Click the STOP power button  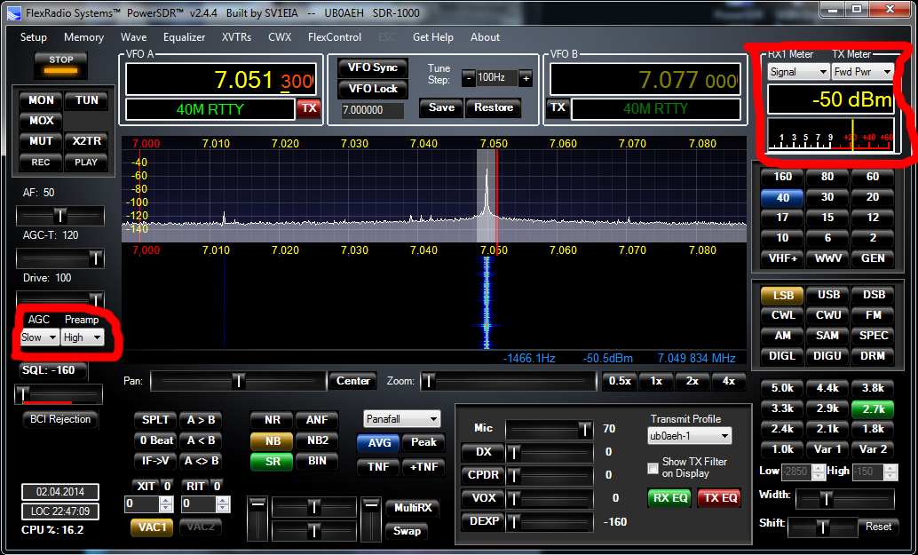coord(61,64)
